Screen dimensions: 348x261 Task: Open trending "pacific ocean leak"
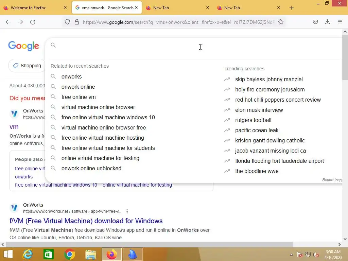(257, 130)
